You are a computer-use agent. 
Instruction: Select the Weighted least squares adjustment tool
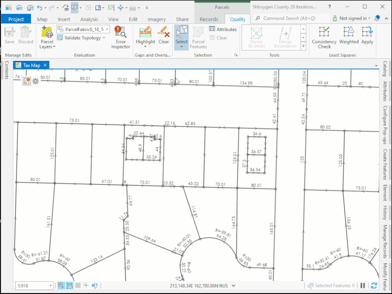(x=348, y=37)
